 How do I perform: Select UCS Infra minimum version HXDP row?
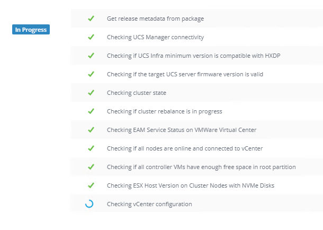coord(186,56)
